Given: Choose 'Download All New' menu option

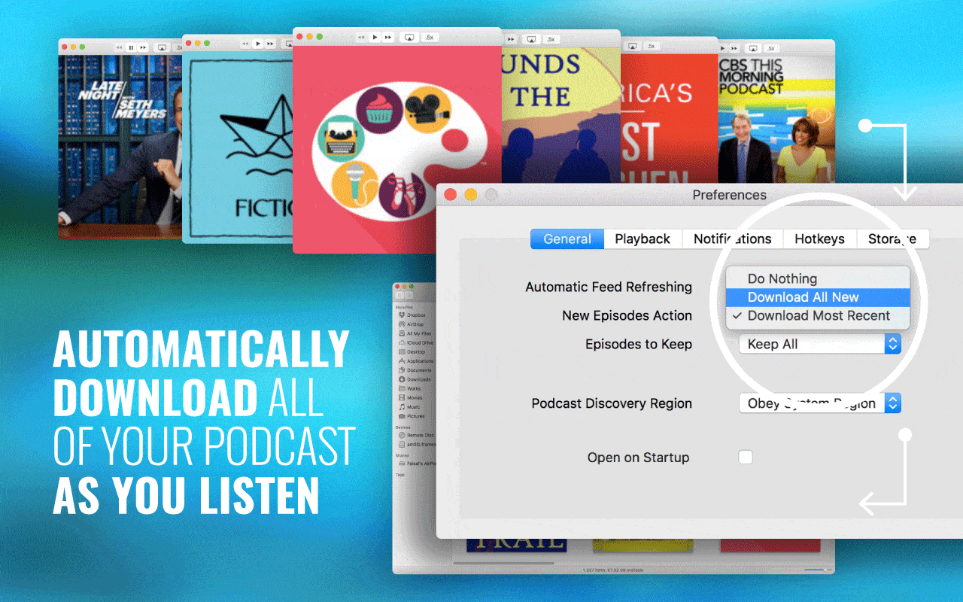Looking at the screenshot, I should click(x=818, y=297).
